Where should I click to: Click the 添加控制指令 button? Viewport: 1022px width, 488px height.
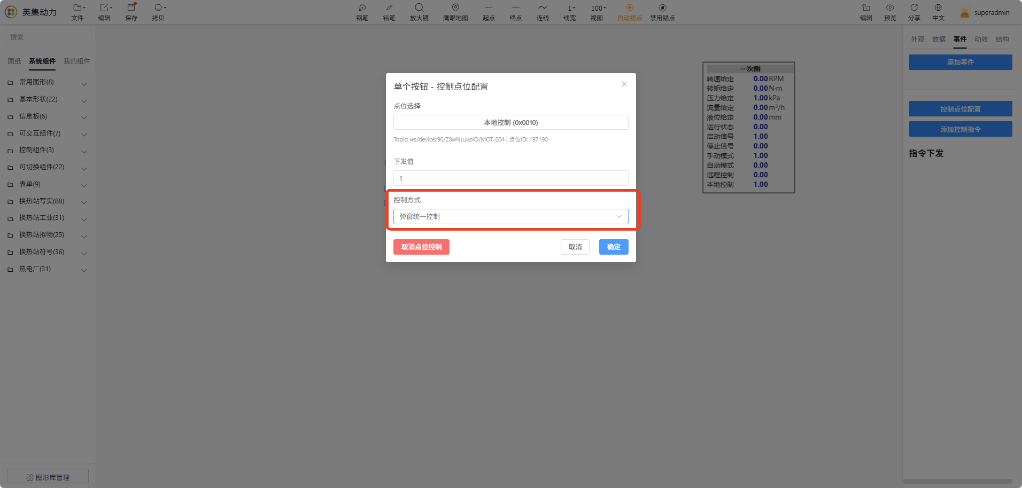coord(961,129)
